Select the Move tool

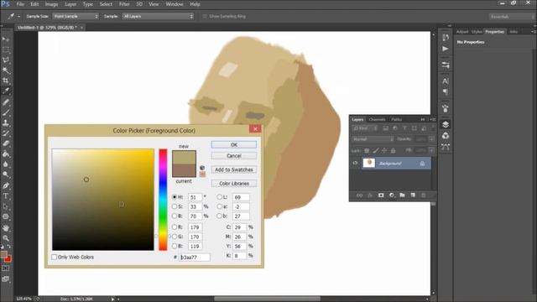click(x=6, y=39)
